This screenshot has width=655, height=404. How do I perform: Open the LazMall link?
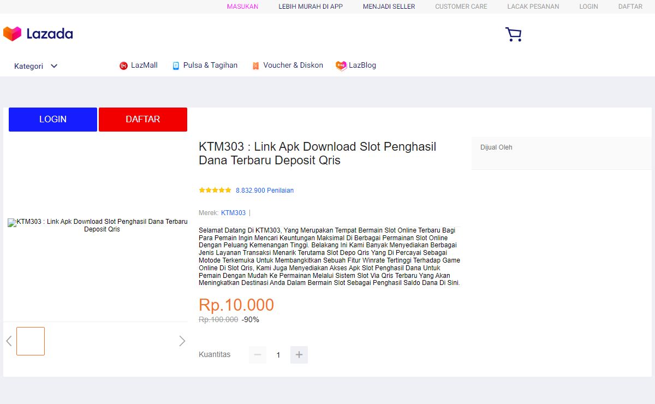click(144, 66)
